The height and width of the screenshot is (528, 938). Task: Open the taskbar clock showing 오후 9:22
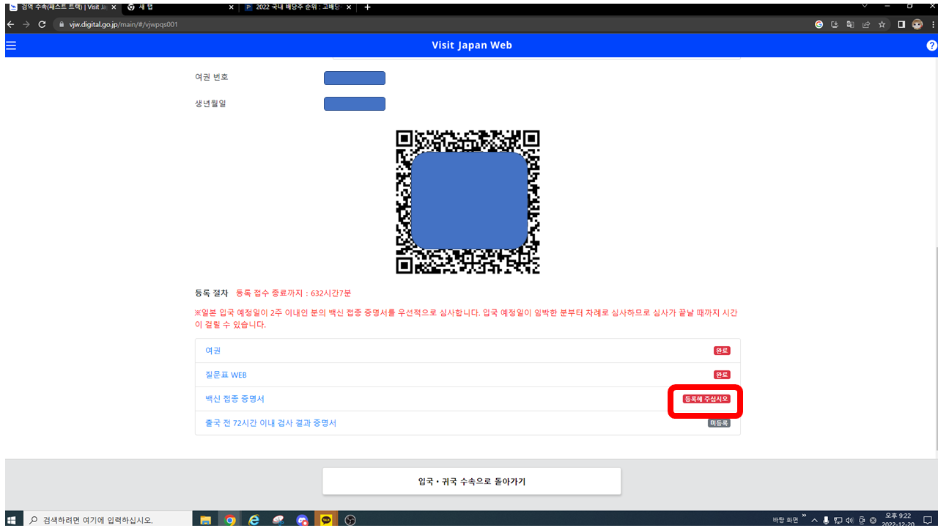tap(899, 520)
